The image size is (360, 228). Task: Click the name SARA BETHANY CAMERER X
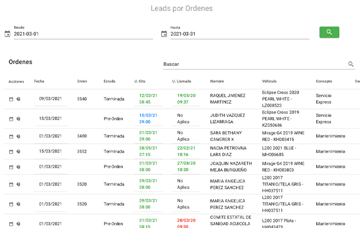click(x=226, y=136)
